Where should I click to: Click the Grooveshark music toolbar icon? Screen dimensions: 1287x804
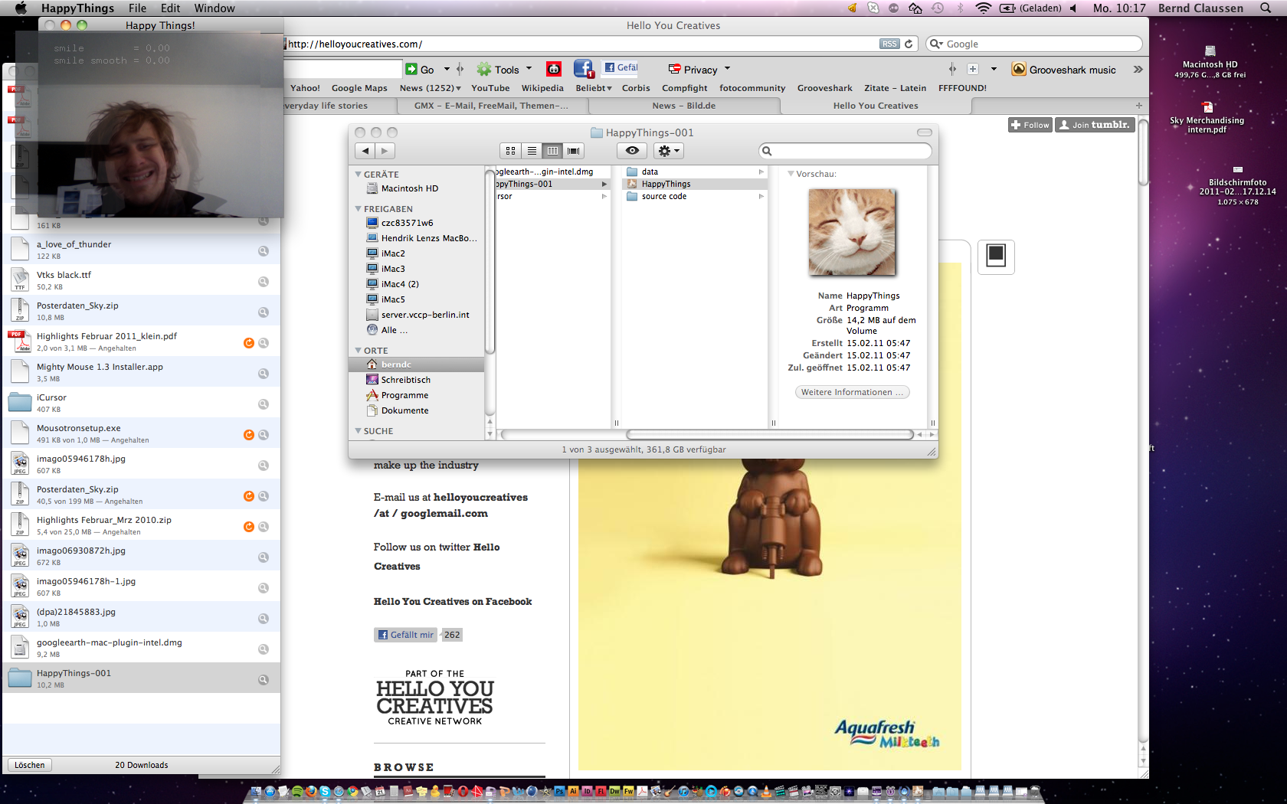[1019, 70]
